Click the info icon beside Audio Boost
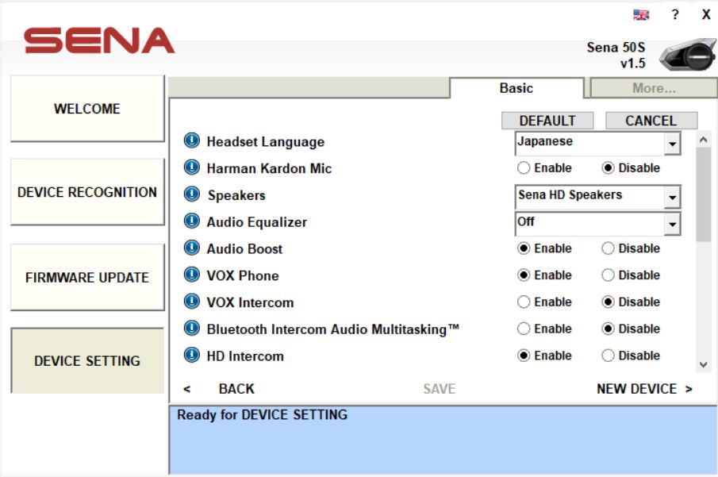718x477 pixels. click(191, 248)
